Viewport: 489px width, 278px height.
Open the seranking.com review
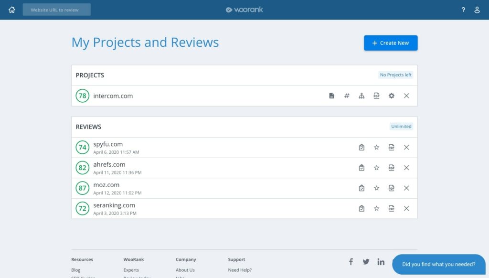coord(114,205)
